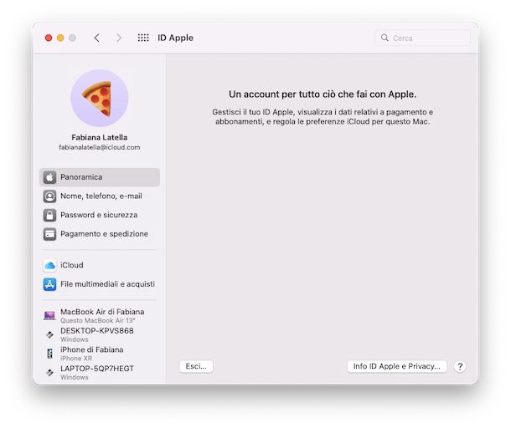Viewport: 511px width, 428px height.
Task: Select iPhone di Fabiana device name
Action: pyautogui.click(x=92, y=349)
